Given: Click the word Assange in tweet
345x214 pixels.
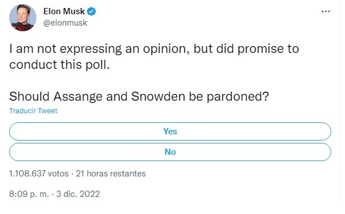Looking at the screenshot, I should pos(78,97).
